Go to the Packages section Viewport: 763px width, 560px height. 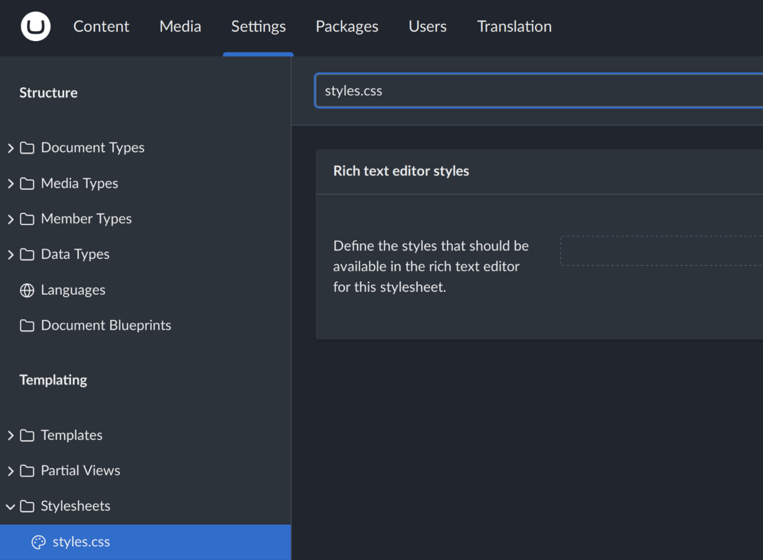pos(347,26)
